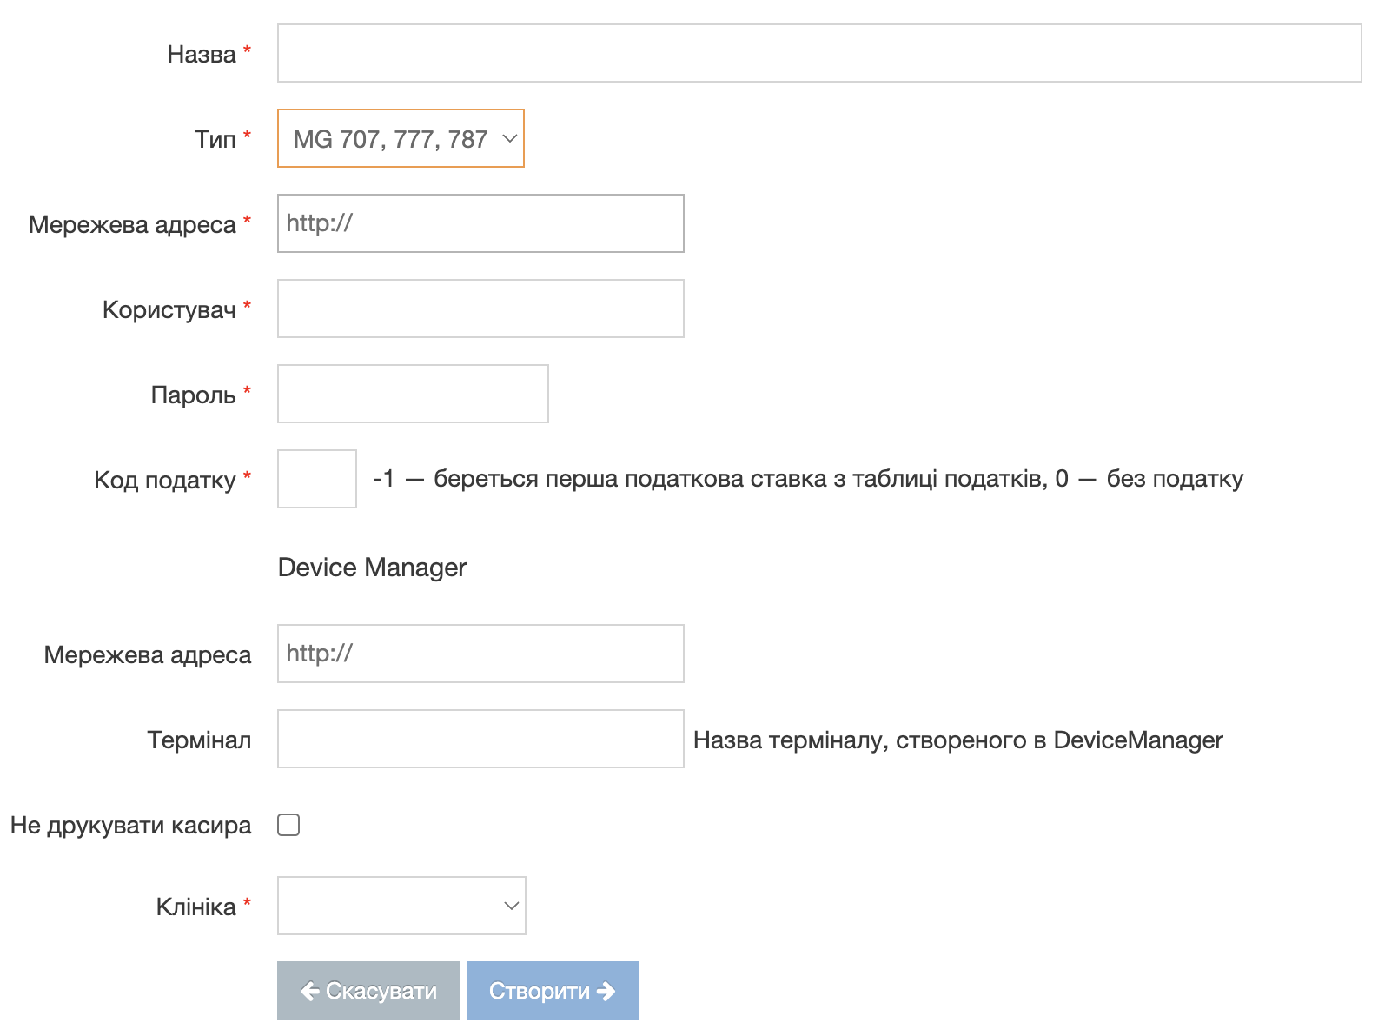Click the Не друкувати касира label text

click(130, 826)
